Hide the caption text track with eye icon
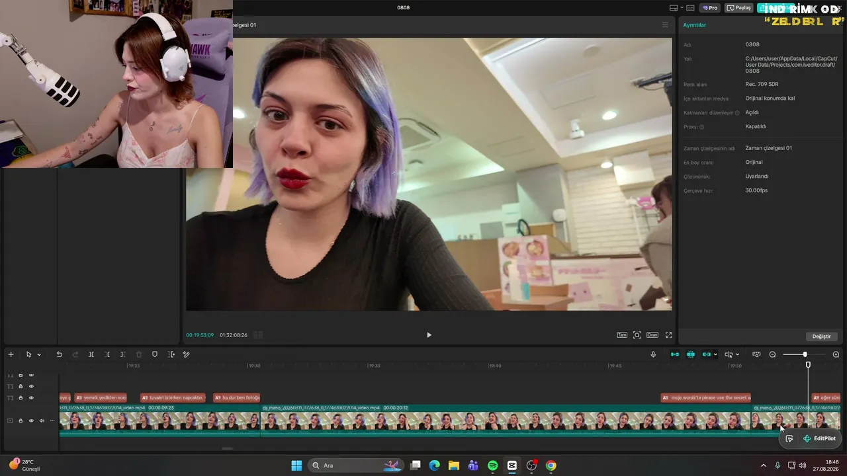The height and width of the screenshot is (476, 847). pos(31,398)
